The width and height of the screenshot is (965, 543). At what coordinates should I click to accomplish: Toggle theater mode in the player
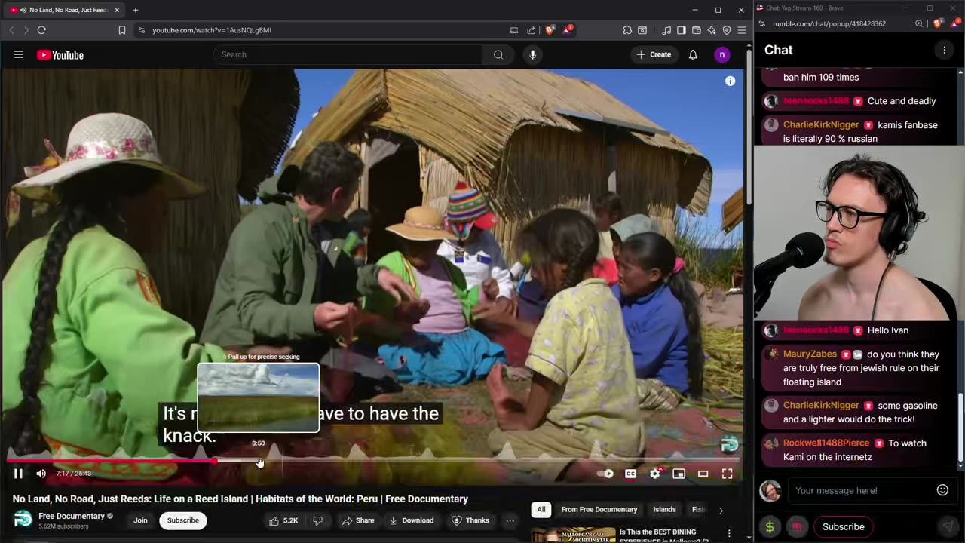pos(703,474)
